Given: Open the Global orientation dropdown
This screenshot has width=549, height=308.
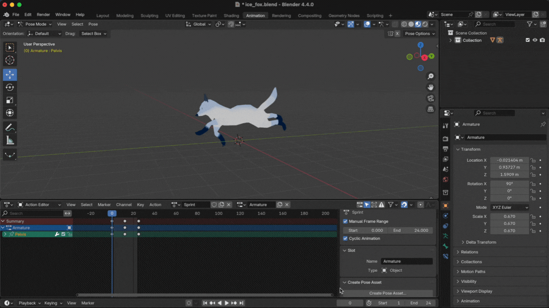Looking at the screenshot, I should (x=199, y=24).
